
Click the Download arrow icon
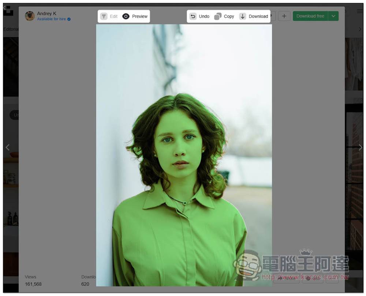[243, 16]
